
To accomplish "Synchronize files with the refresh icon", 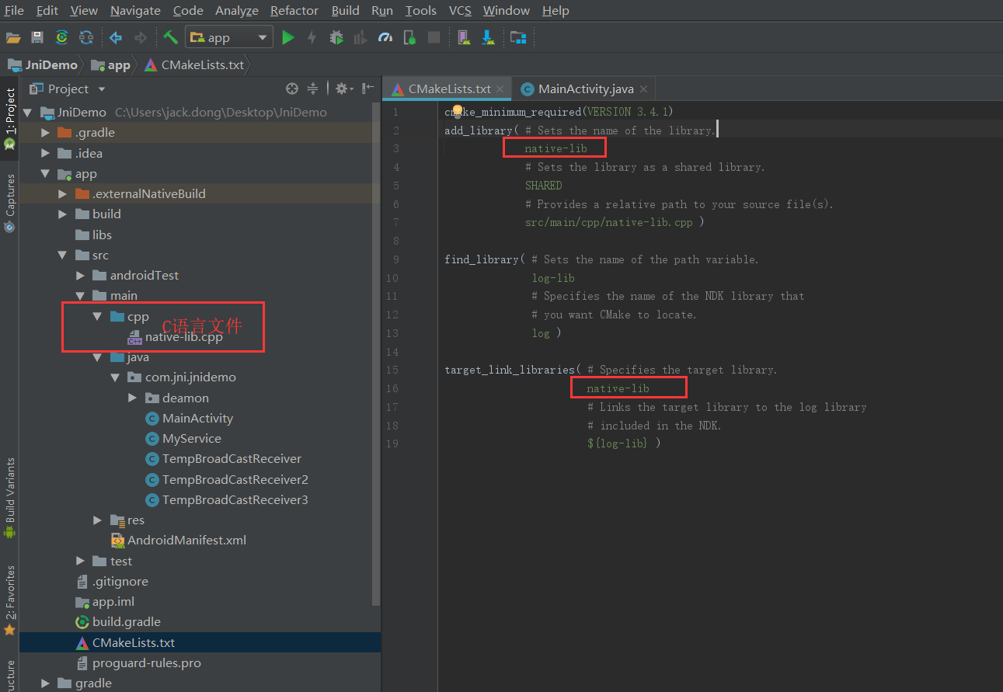I will [x=85, y=37].
